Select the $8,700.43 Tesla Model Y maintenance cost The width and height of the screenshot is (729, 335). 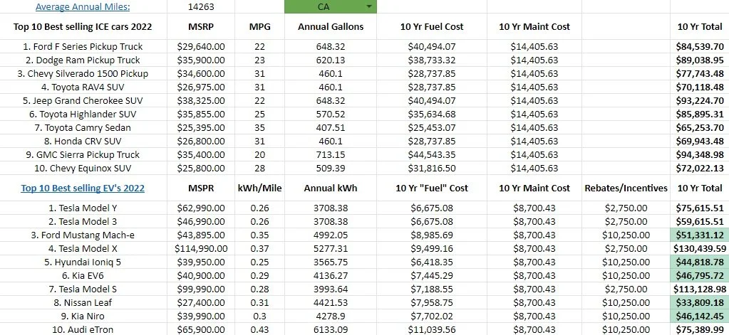tap(534, 208)
